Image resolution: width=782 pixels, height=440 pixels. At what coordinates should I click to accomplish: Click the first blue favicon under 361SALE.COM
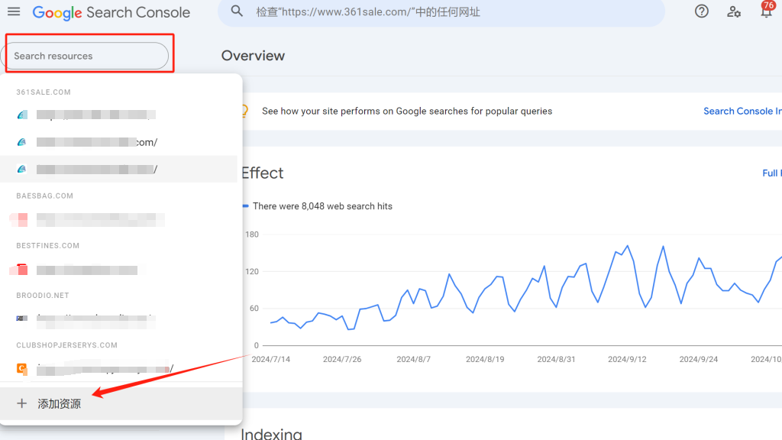(x=21, y=115)
